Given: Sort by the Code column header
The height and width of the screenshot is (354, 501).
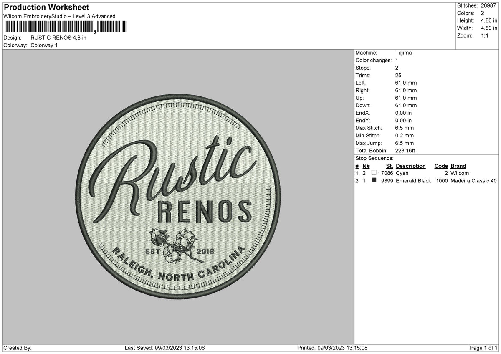Looking at the screenshot, I should (441, 166).
